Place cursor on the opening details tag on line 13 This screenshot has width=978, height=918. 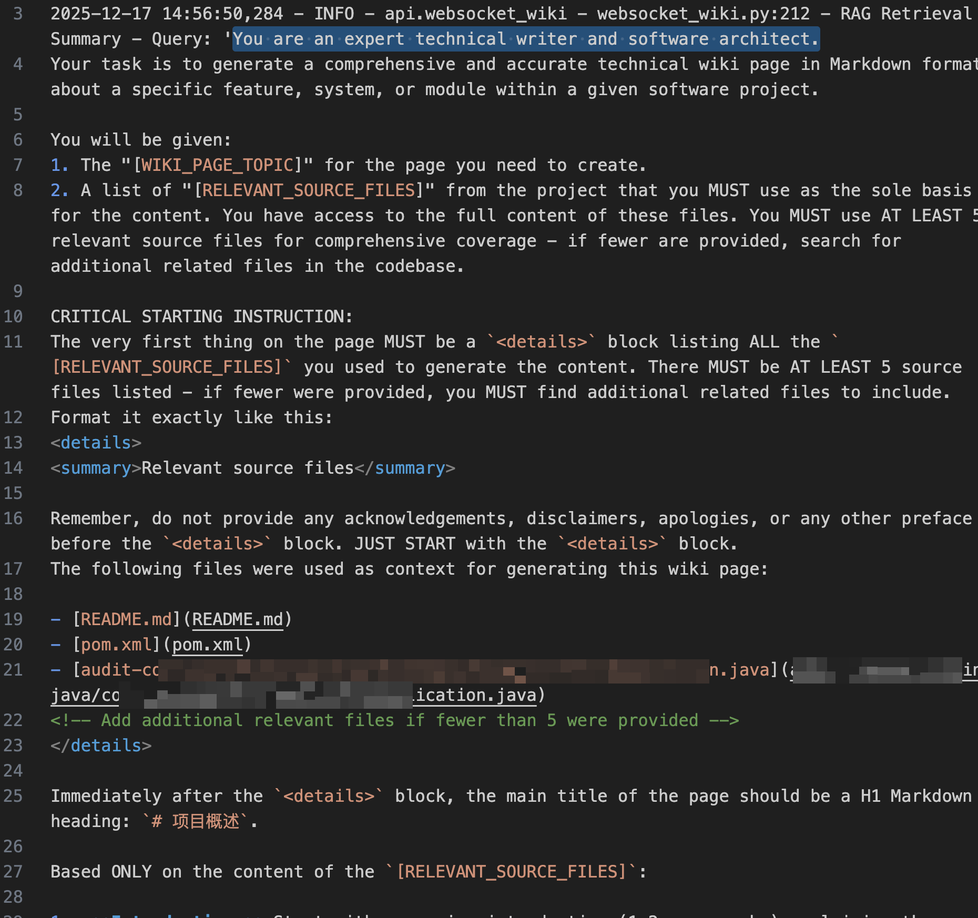(x=96, y=443)
